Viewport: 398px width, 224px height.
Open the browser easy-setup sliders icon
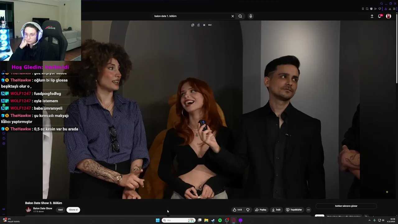click(x=394, y=9)
